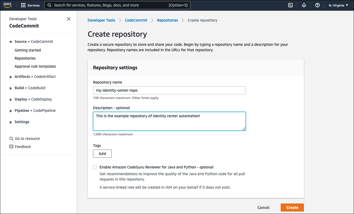This screenshot has width=354, height=214.
Task: Cancel repository creation
Action: tap(263, 208)
